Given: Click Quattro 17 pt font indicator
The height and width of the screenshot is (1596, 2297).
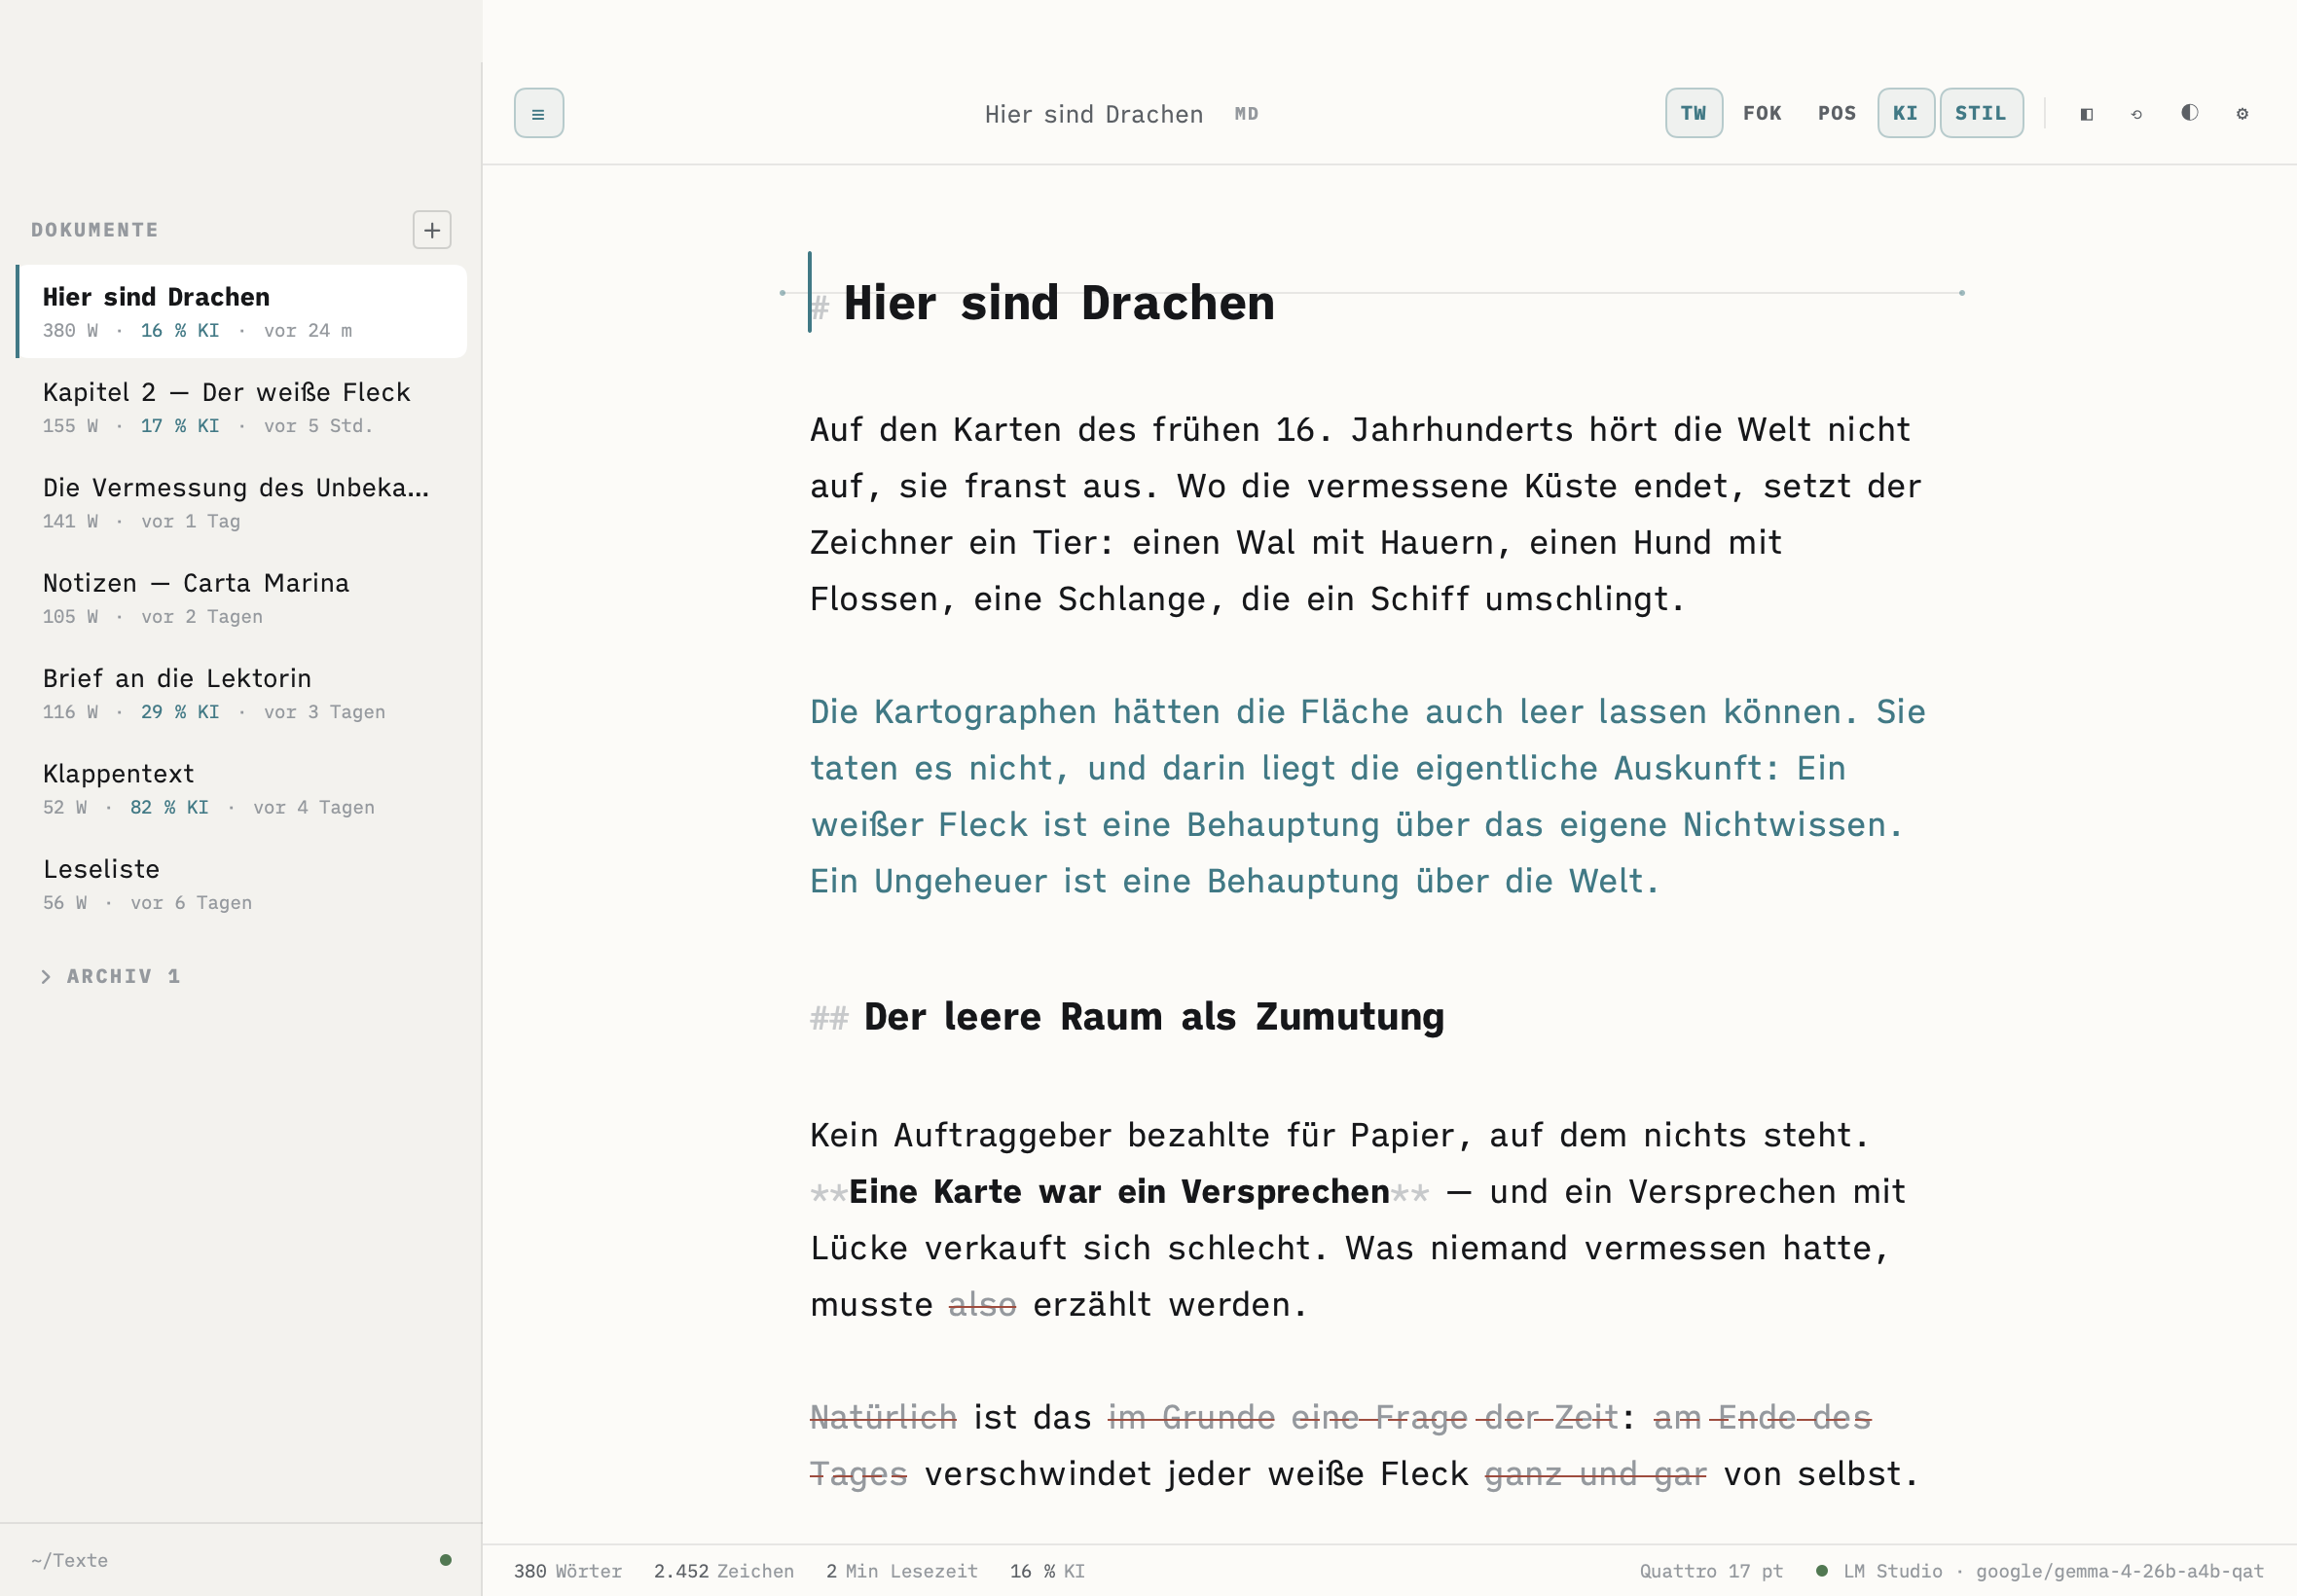Looking at the screenshot, I should (1711, 1571).
